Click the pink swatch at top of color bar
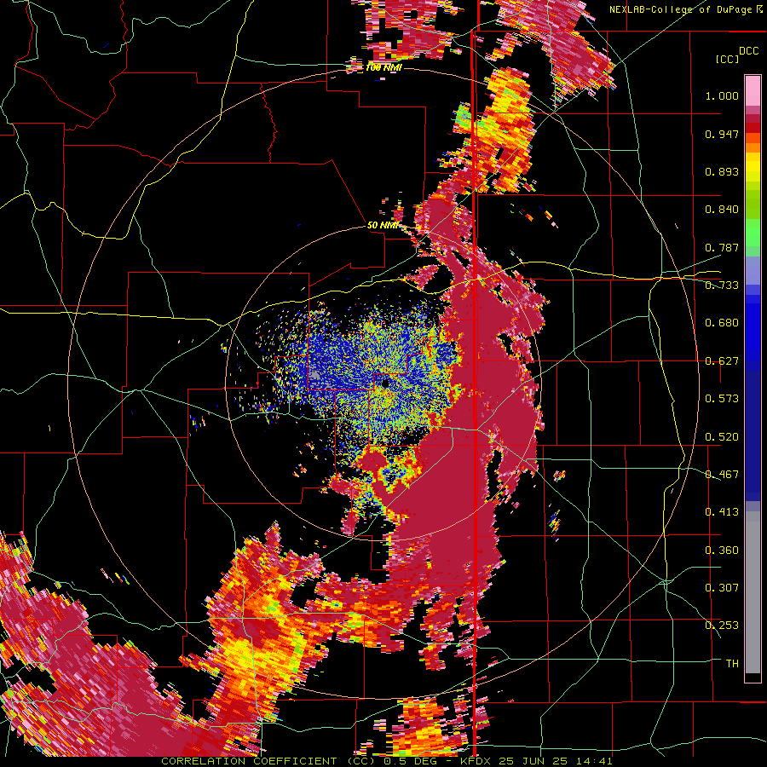This screenshot has height=767, width=767. [x=753, y=90]
